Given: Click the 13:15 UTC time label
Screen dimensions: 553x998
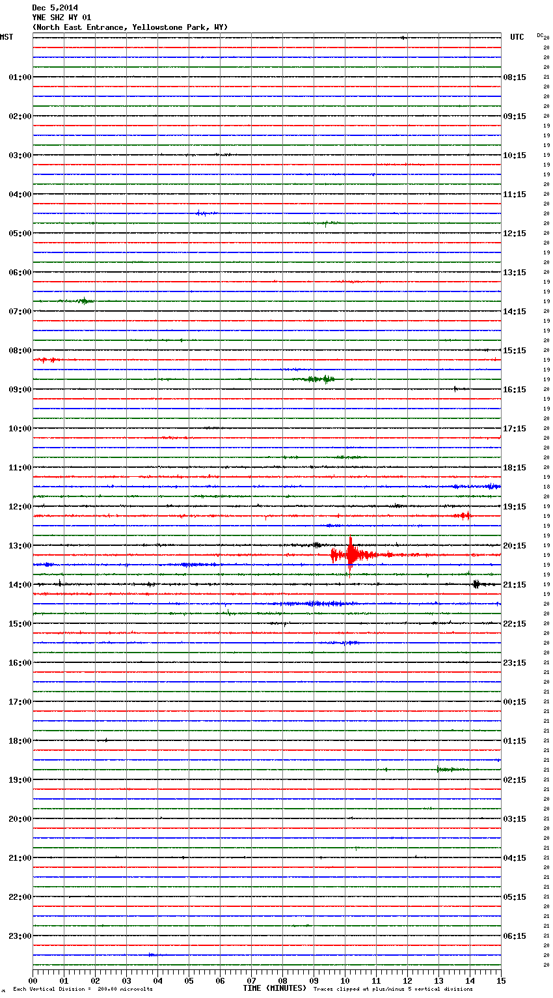Looking at the screenshot, I should click(x=515, y=273).
